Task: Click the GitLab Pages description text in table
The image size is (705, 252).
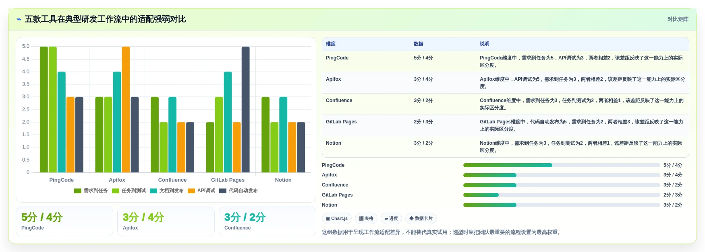Action: [581, 125]
